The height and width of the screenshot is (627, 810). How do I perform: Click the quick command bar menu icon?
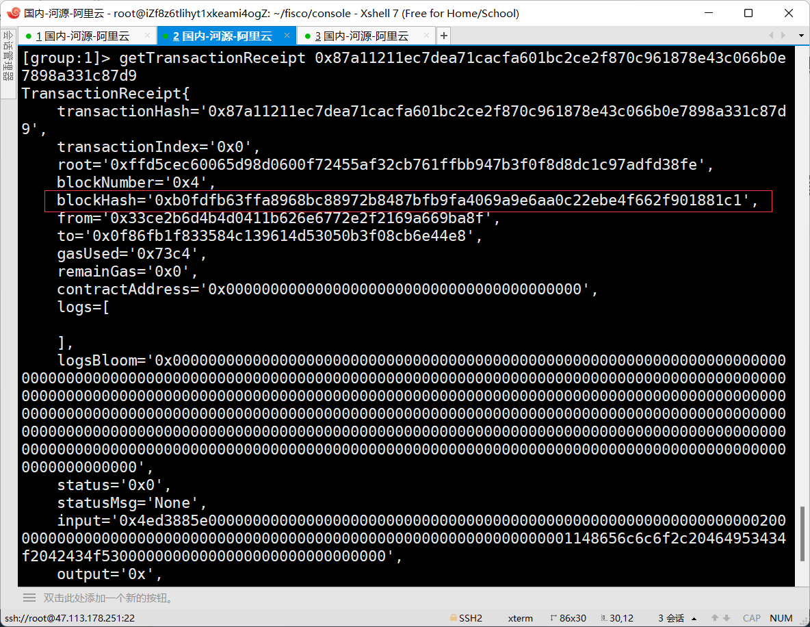(29, 598)
